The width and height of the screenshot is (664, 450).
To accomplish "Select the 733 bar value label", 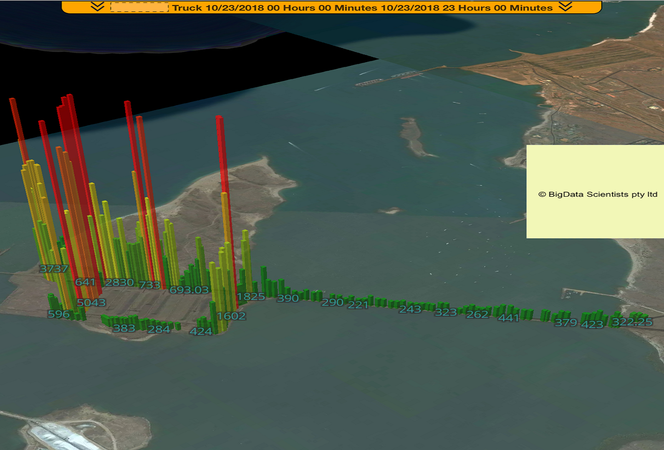I will [x=149, y=285].
